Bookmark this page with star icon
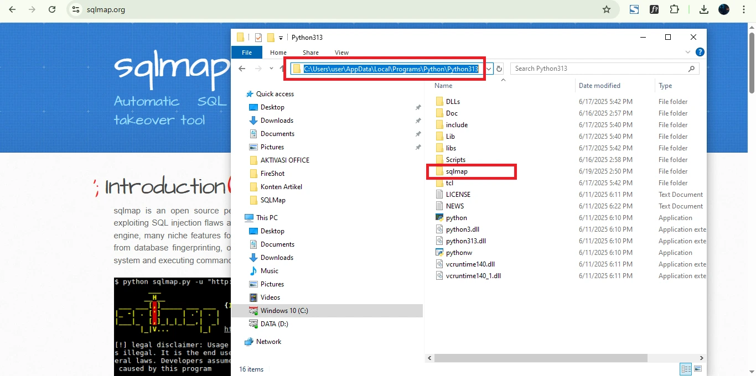The height and width of the screenshot is (376, 756). click(x=607, y=9)
